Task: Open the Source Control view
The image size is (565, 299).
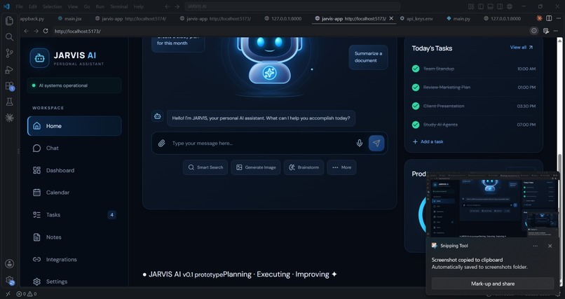Action: (x=9, y=53)
